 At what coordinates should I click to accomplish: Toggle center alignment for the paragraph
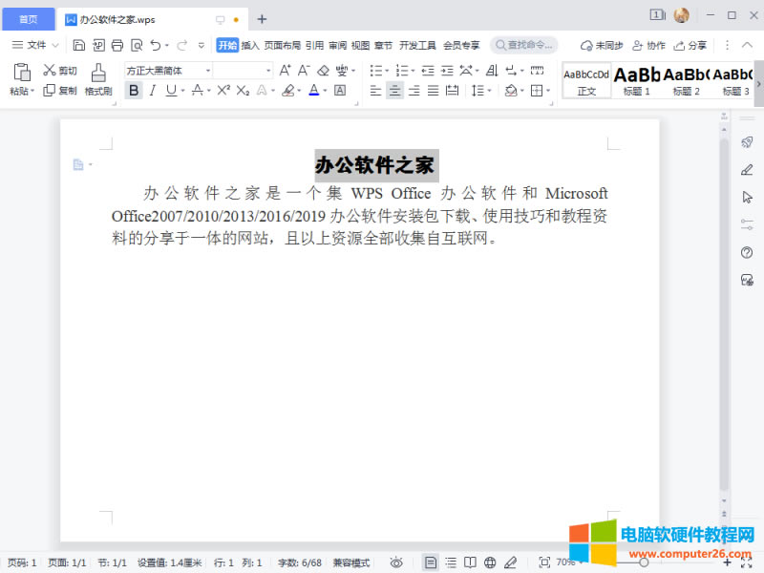coord(394,91)
